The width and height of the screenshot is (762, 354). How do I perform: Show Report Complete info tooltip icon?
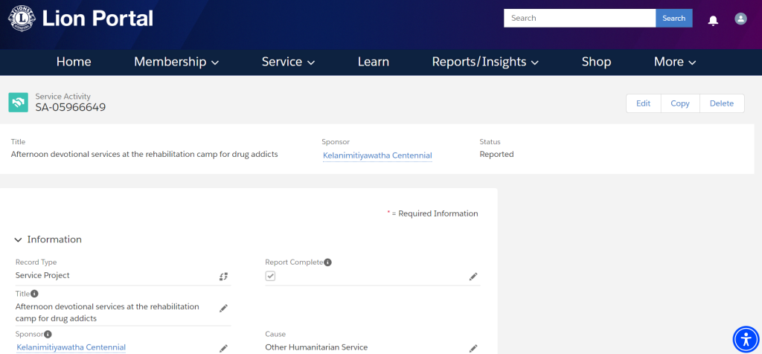(x=328, y=263)
